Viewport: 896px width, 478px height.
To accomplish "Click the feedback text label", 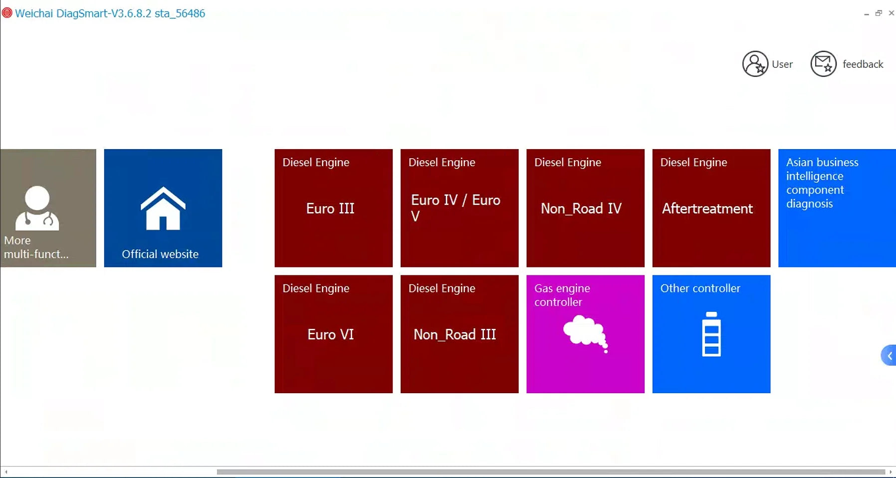I will click(x=863, y=64).
